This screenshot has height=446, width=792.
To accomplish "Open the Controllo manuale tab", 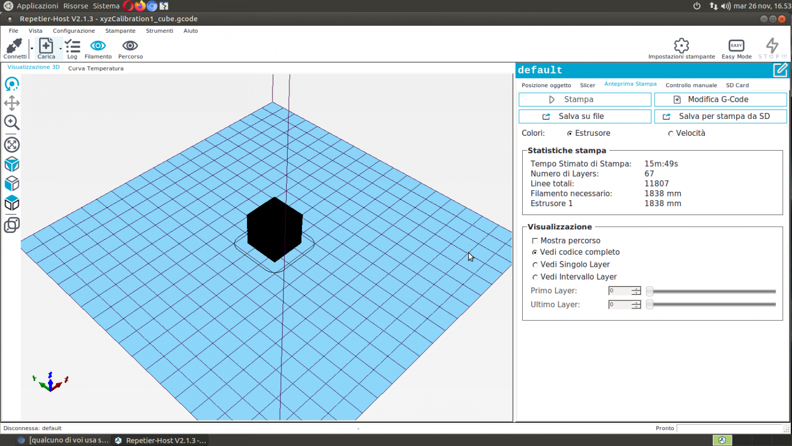I will (x=691, y=85).
